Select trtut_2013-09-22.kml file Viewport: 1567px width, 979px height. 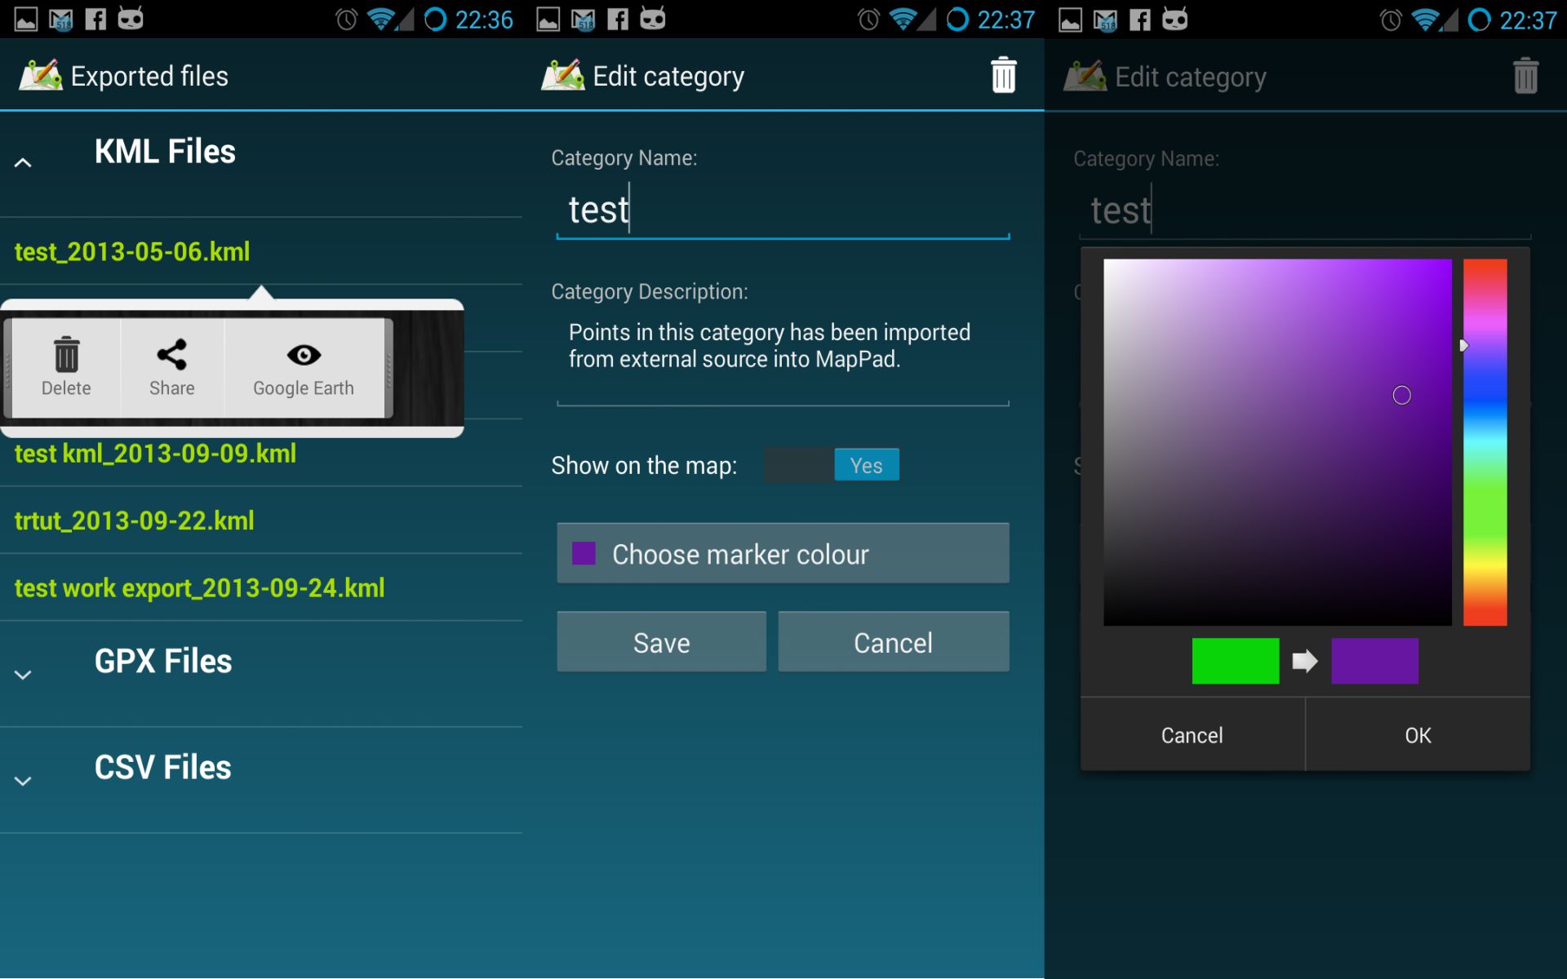click(135, 521)
